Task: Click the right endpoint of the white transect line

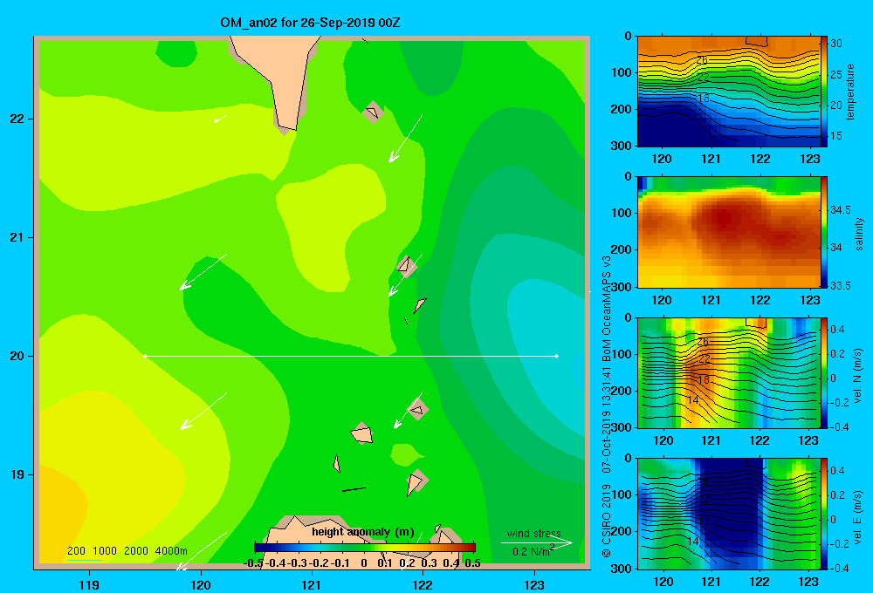Action: click(557, 356)
